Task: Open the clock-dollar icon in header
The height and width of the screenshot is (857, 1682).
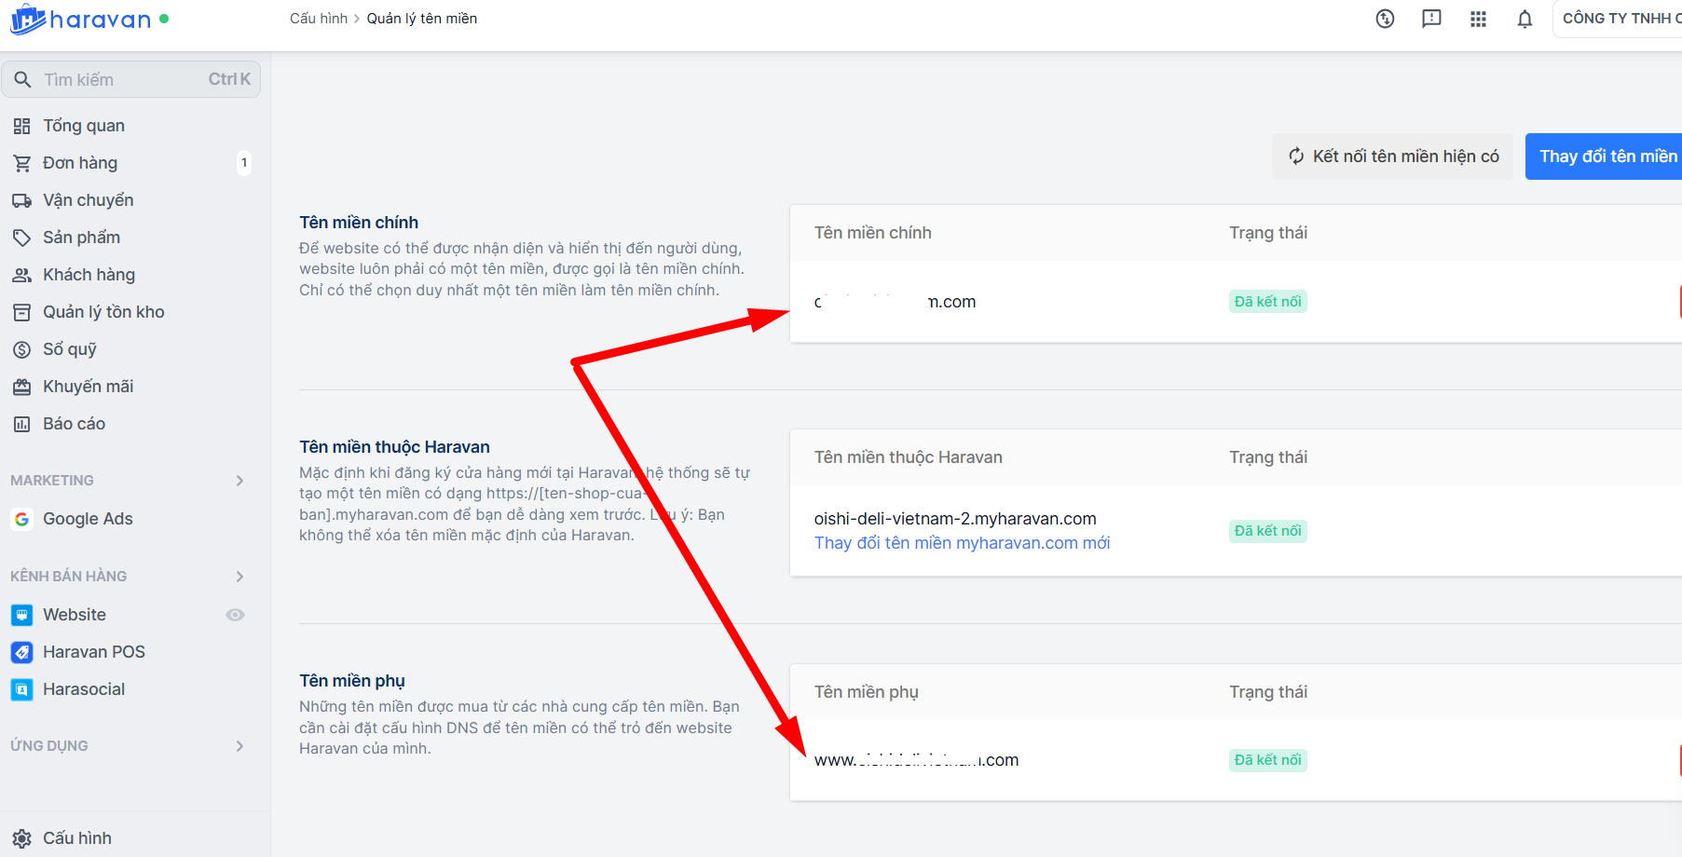Action: point(1385,19)
